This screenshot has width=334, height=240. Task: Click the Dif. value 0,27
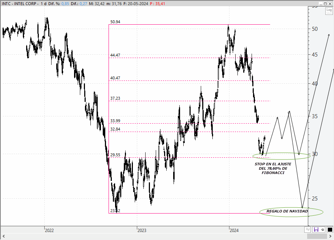pyautogui.click(x=83, y=4)
